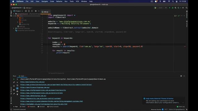Open the Wi-Fi status menu
This screenshot has height=111, width=198.
point(169,1)
